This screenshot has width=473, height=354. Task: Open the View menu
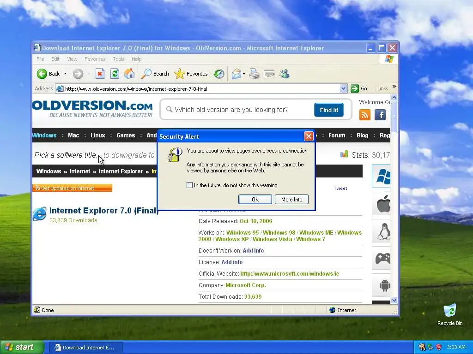pyautogui.click(x=72, y=59)
